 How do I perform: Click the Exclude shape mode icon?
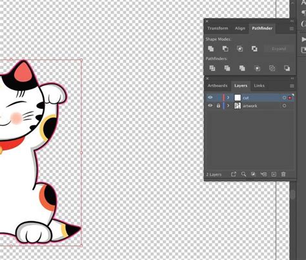[x=254, y=49]
